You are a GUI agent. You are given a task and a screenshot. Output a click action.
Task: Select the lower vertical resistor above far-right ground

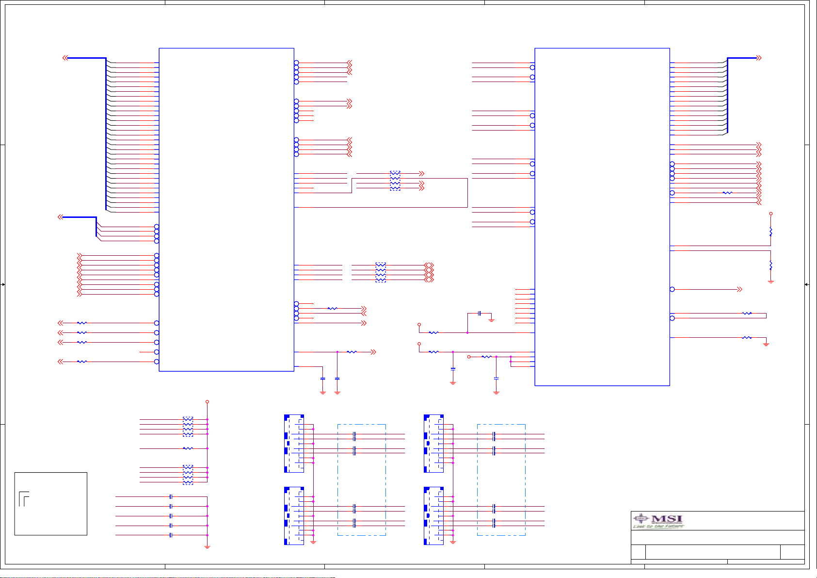pos(770,265)
